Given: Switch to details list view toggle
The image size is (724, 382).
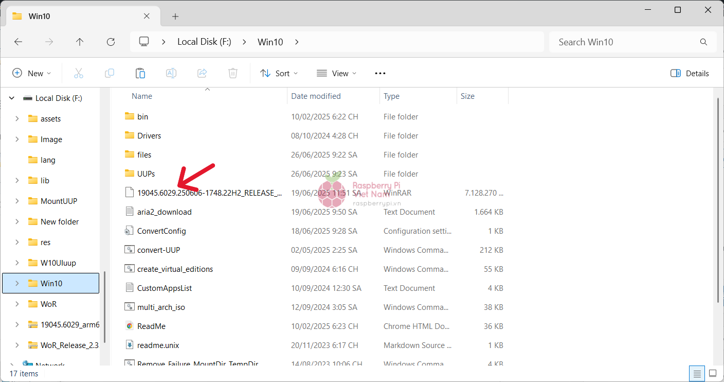Looking at the screenshot, I should point(697,373).
